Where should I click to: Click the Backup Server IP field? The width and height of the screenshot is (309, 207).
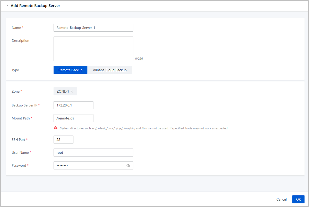[x=73, y=105]
